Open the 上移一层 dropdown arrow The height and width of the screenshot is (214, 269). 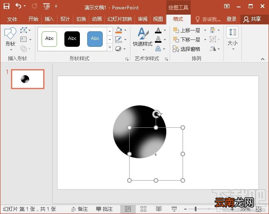click(x=205, y=30)
